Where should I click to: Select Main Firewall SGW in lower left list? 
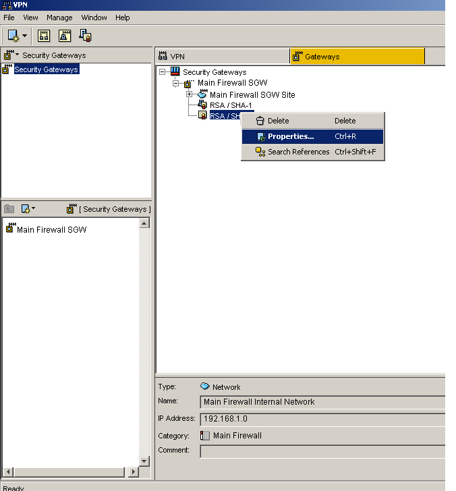(x=51, y=229)
